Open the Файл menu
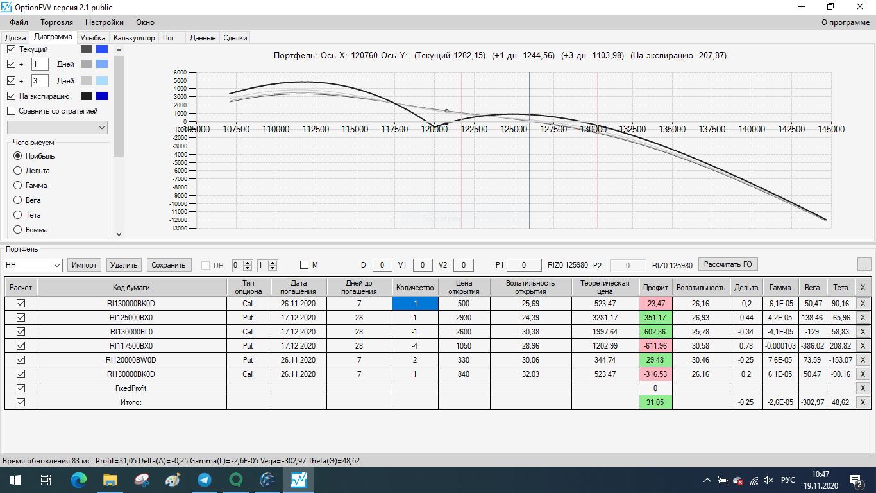 [x=19, y=22]
